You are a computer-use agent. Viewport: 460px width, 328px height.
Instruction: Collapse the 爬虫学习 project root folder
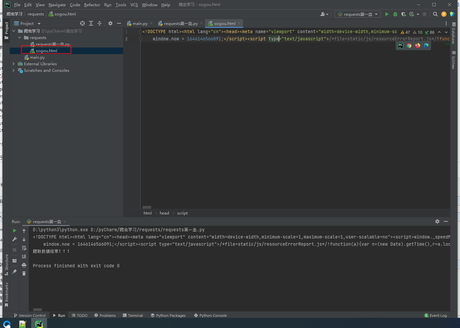coord(14,31)
